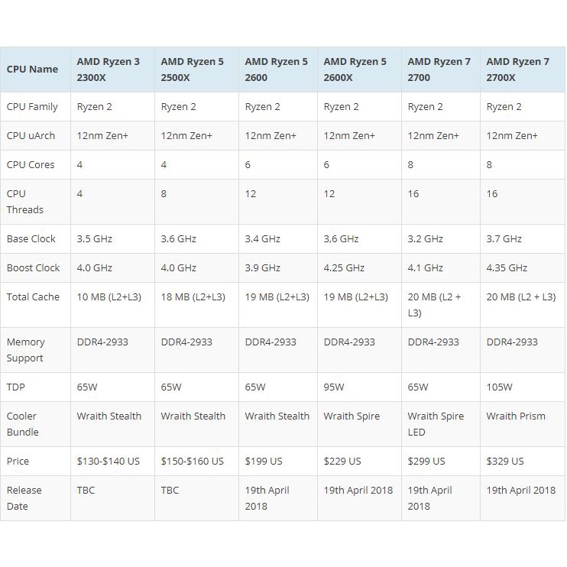Click the AMD Ryzen 5 2500X header cell
This screenshot has width=567, height=567.
coord(192,70)
